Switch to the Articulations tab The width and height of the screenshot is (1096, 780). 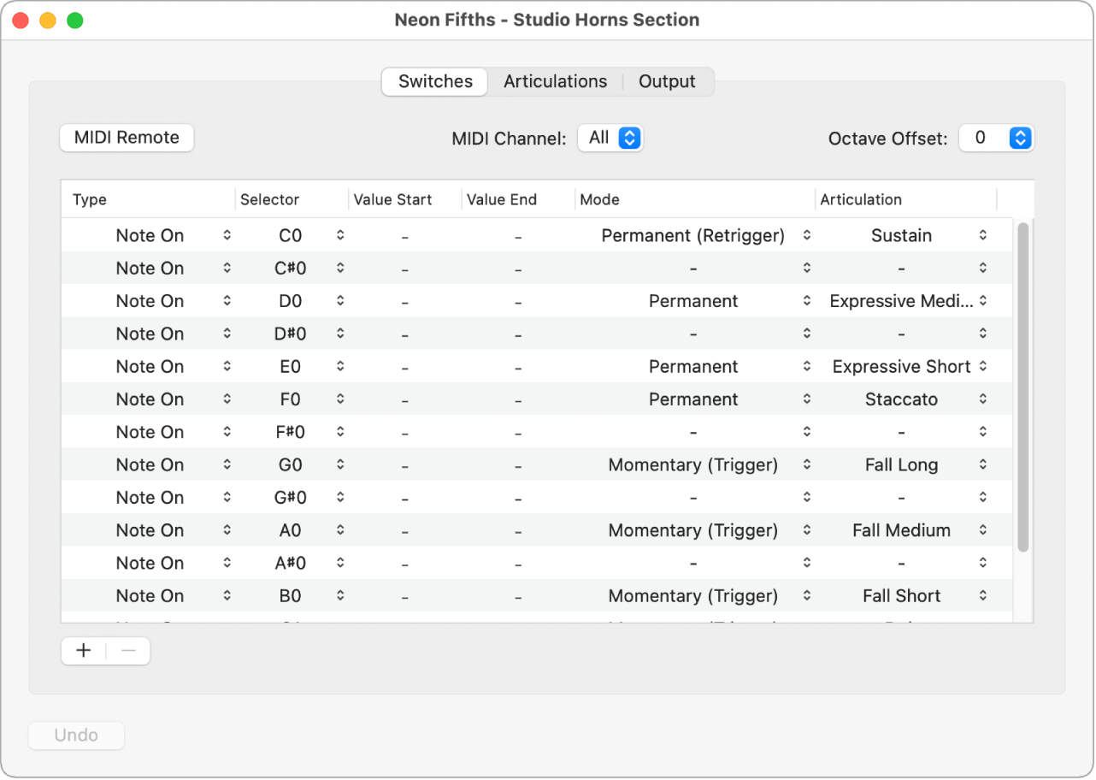(x=555, y=81)
